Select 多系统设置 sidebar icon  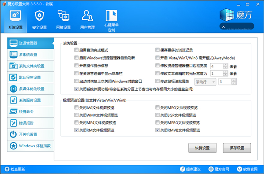point(13,55)
